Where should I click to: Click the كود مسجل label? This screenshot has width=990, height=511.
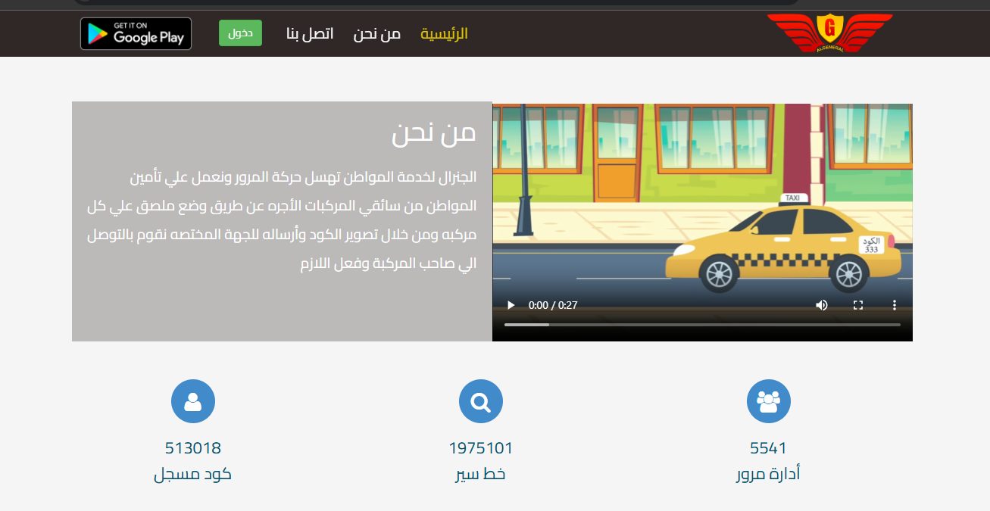tap(193, 475)
